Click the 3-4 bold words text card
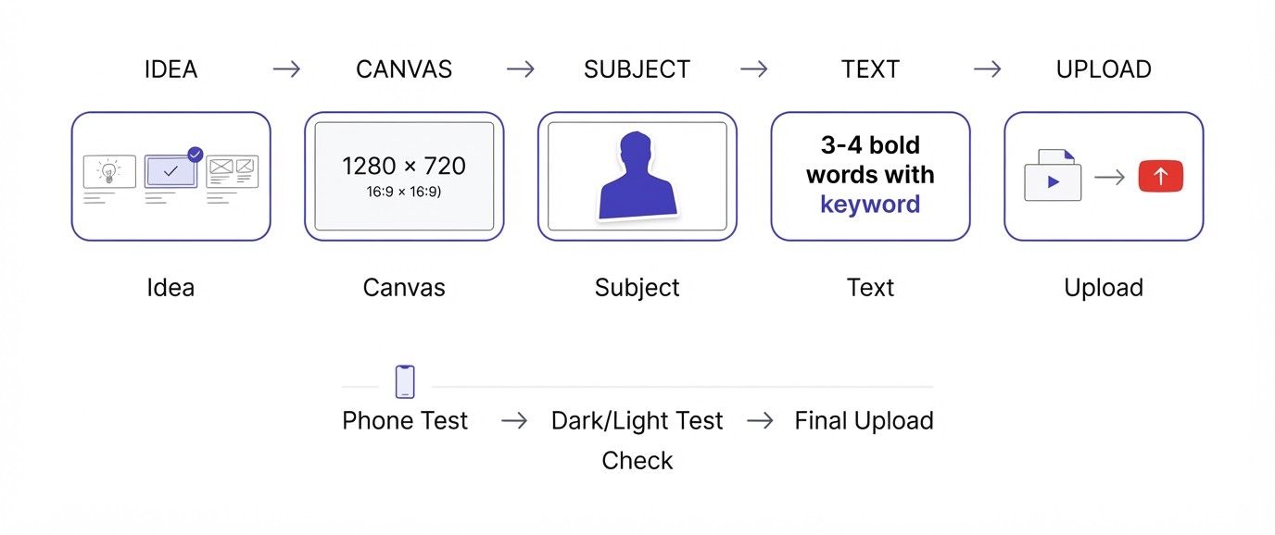 pyautogui.click(x=871, y=176)
